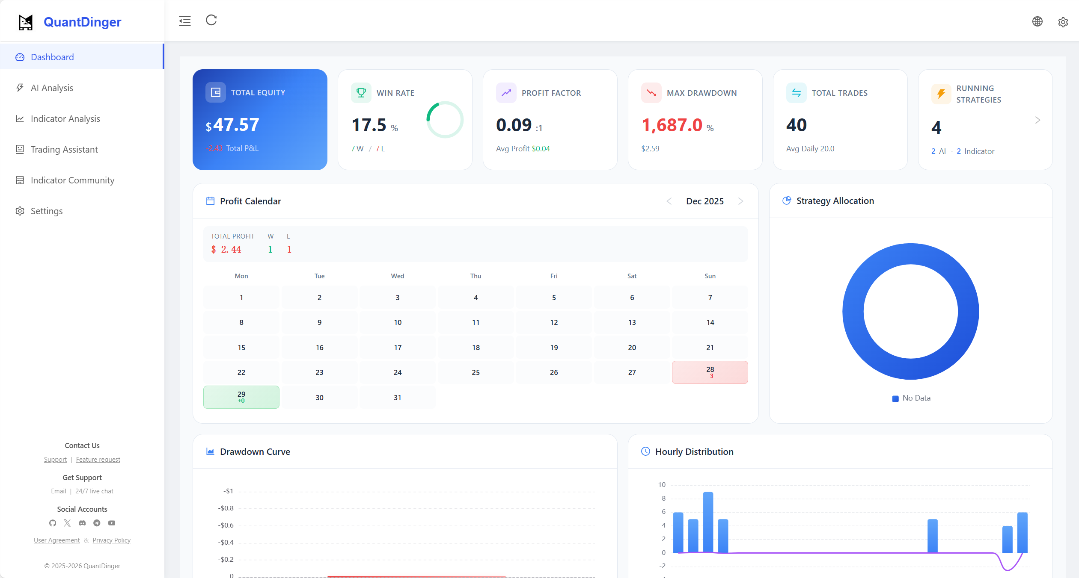Open the AI Analysis section
The height and width of the screenshot is (578, 1079).
[52, 88]
